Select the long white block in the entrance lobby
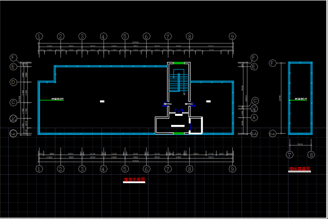This screenshot has height=219, width=328. pyautogui.click(x=178, y=126)
